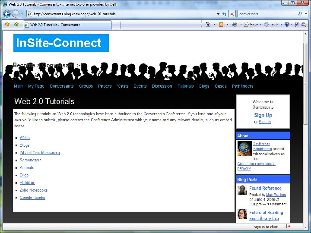This screenshot has width=311, height=233.
Task: Expand the Help dropdown arrow
Action: 291,25
